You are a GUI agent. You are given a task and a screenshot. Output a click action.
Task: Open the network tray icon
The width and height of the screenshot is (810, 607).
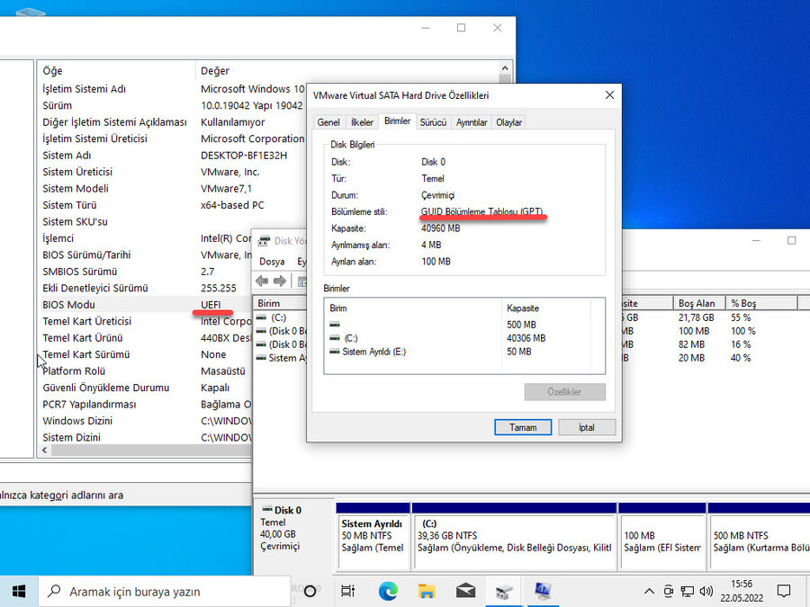point(687,591)
